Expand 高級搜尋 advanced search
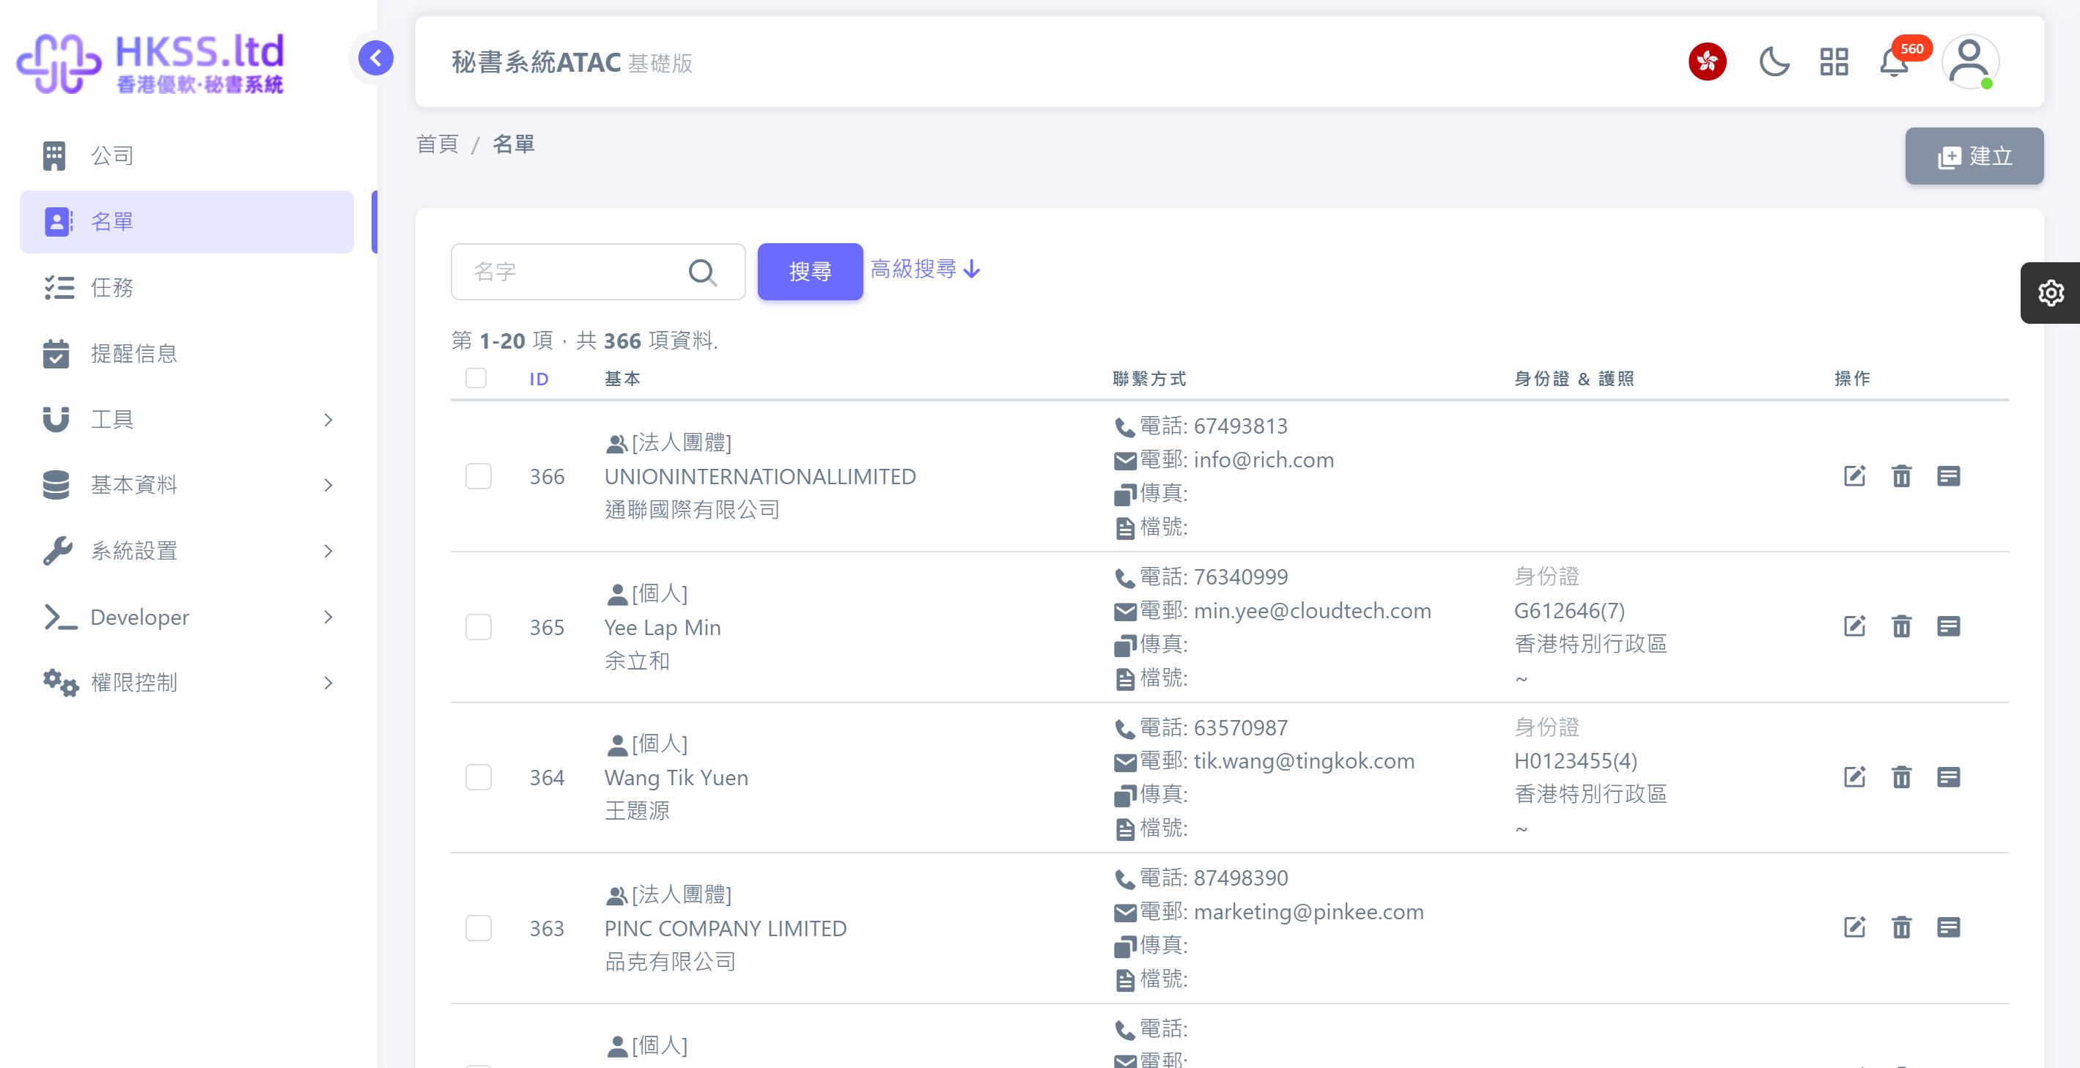The height and width of the screenshot is (1068, 2080). click(926, 269)
